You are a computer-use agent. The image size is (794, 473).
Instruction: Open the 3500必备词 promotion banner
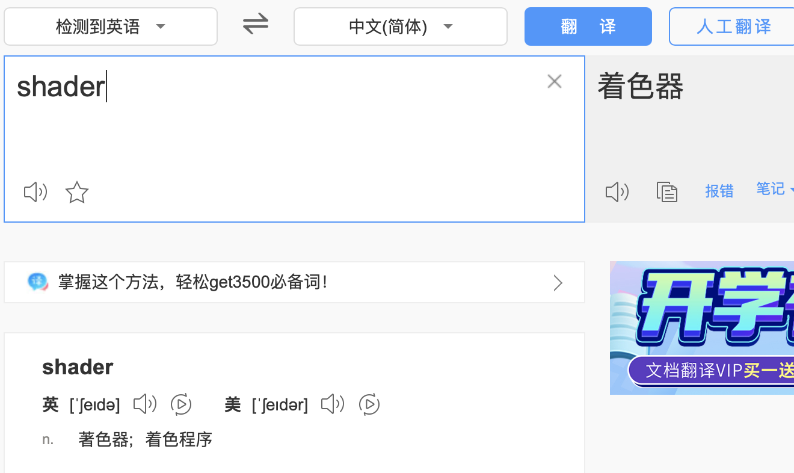[294, 282]
